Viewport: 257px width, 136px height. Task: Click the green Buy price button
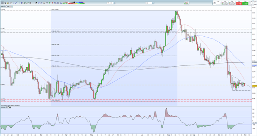245,3
